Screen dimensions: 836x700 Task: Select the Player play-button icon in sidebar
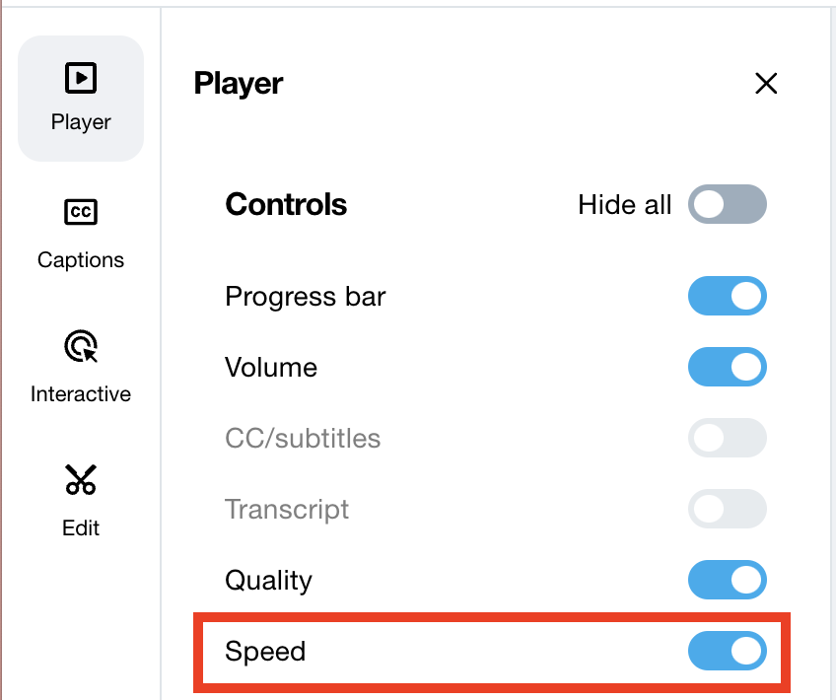point(80,77)
